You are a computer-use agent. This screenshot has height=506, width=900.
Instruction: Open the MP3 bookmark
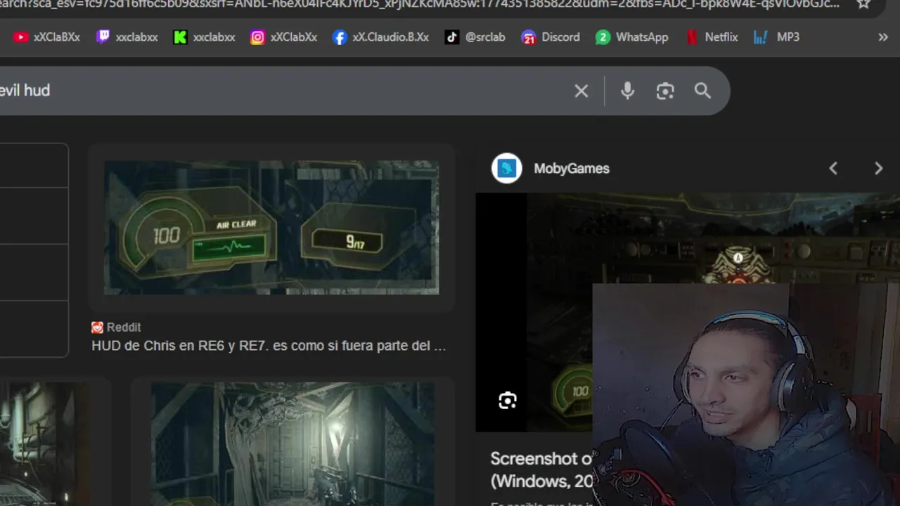(x=776, y=37)
